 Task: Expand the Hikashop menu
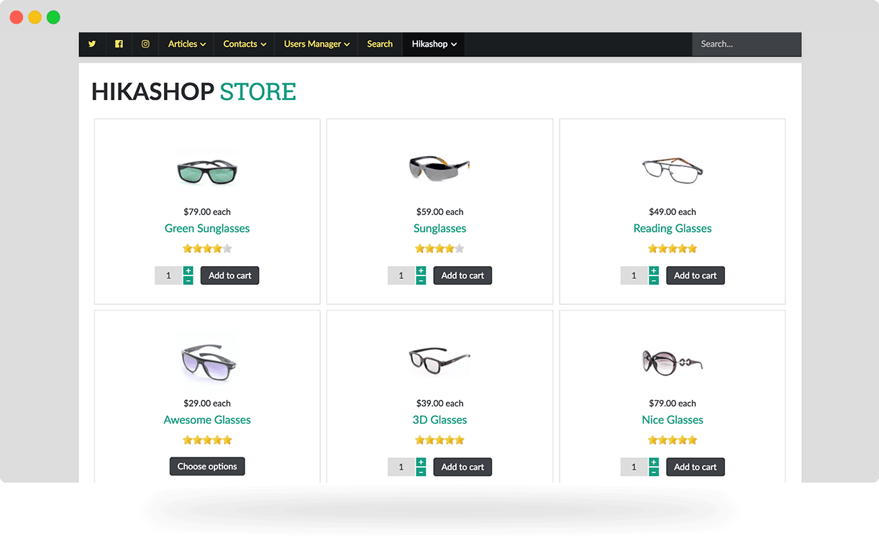[x=434, y=44]
